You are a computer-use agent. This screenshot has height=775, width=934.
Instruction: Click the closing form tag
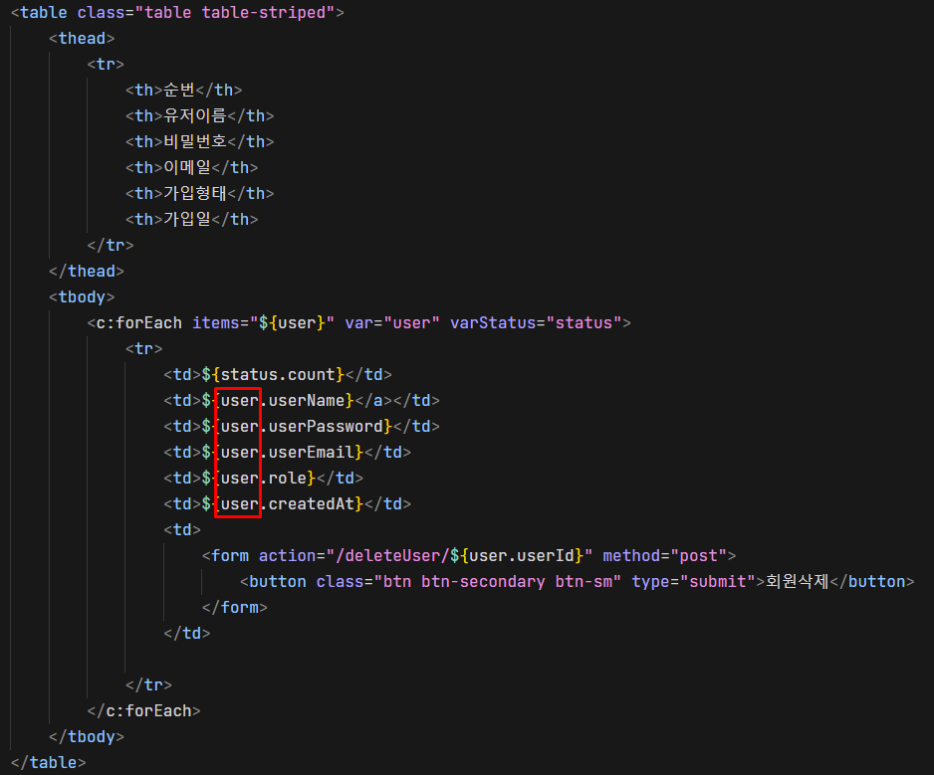tap(235, 608)
